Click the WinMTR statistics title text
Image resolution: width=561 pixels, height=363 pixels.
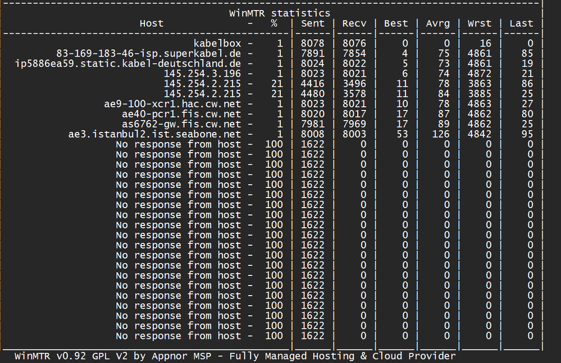point(280,13)
